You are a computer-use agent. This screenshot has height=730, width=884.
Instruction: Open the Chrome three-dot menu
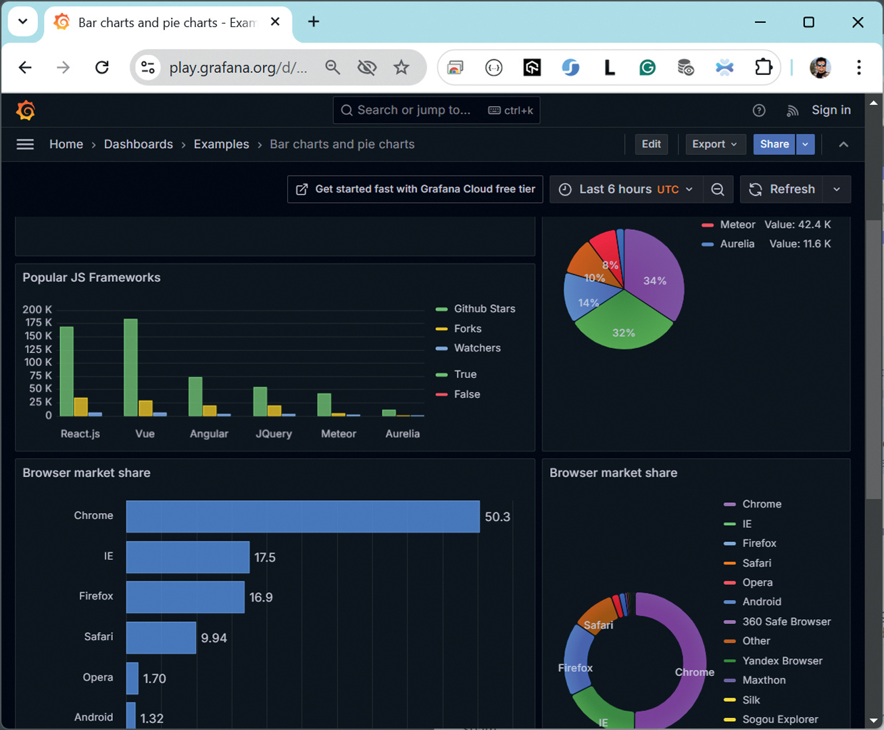click(858, 68)
